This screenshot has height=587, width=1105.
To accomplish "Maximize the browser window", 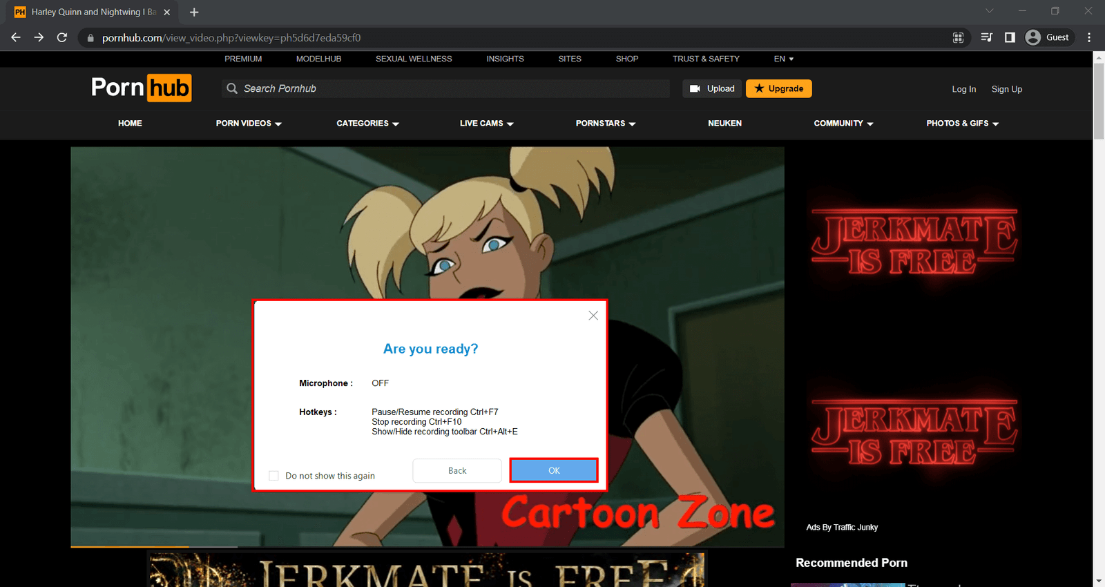I will pyautogui.click(x=1055, y=11).
